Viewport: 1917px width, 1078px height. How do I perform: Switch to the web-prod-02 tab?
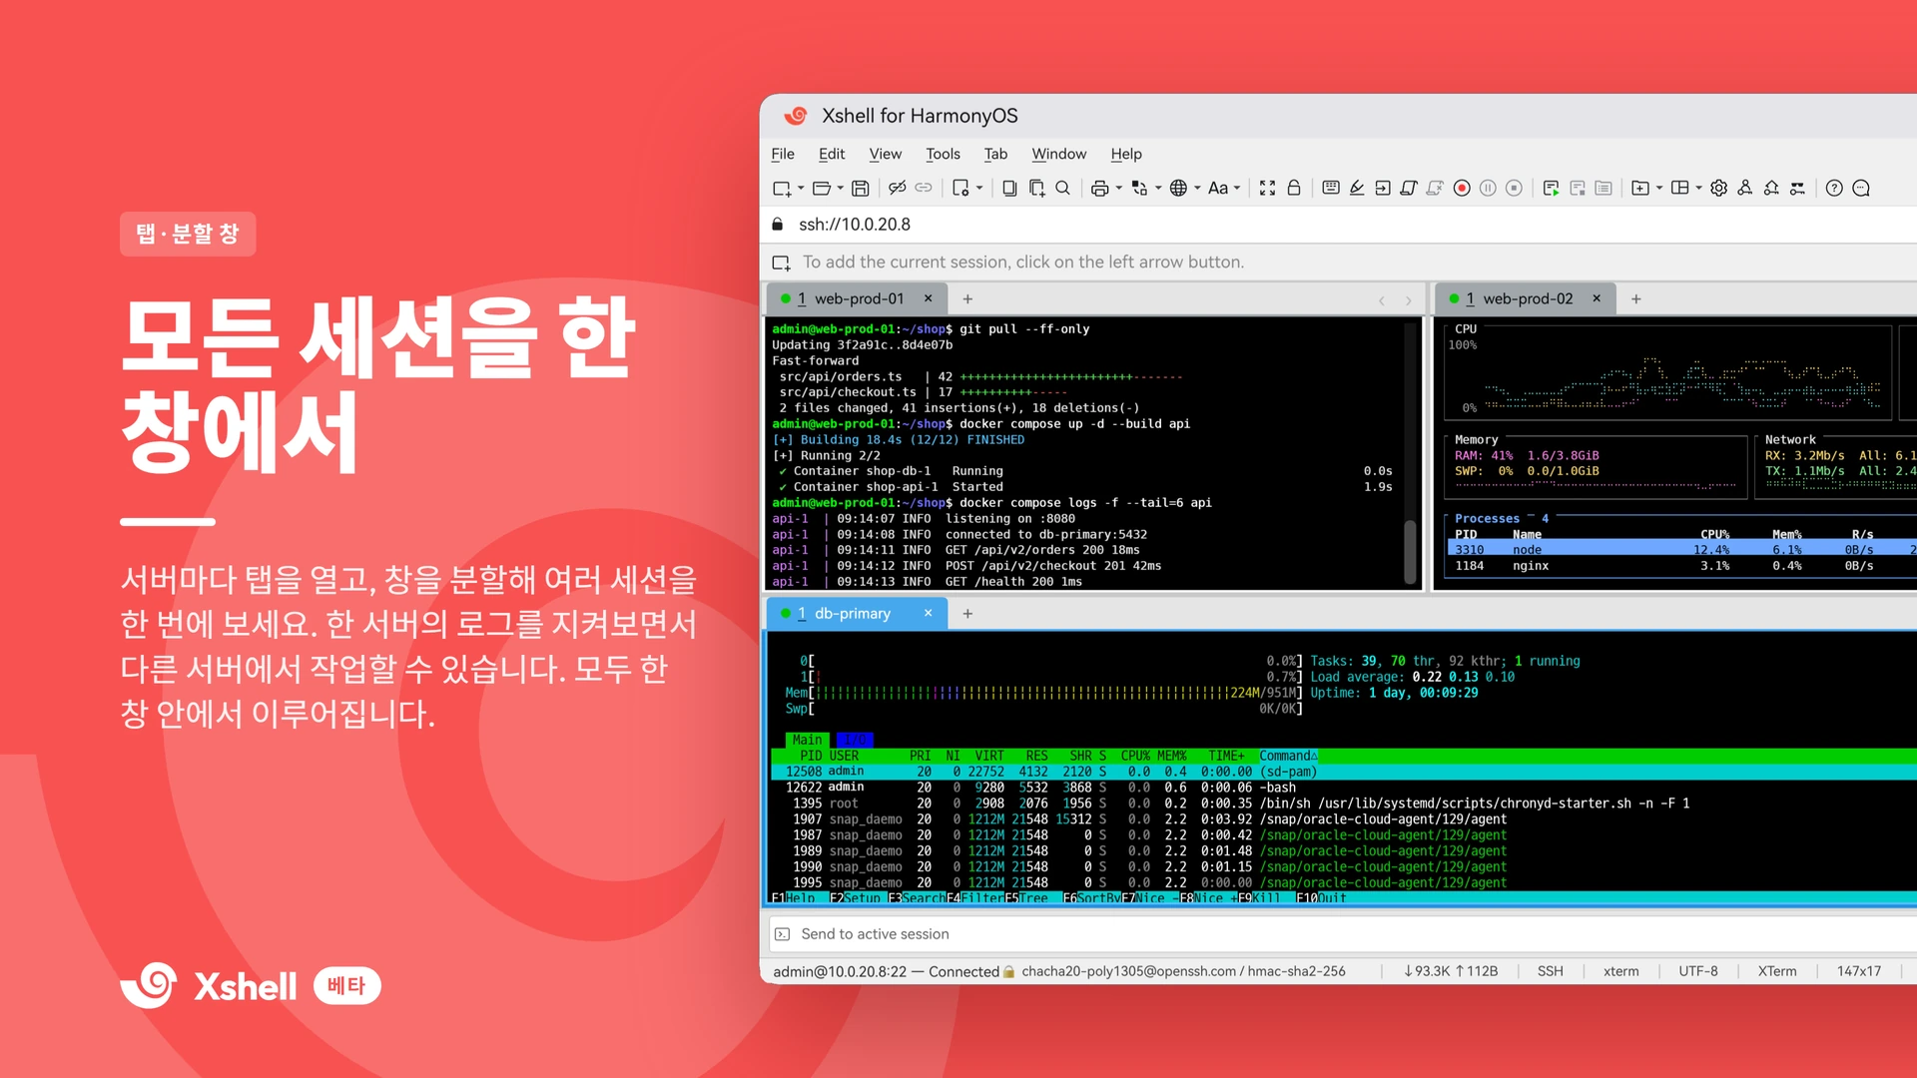(1526, 298)
